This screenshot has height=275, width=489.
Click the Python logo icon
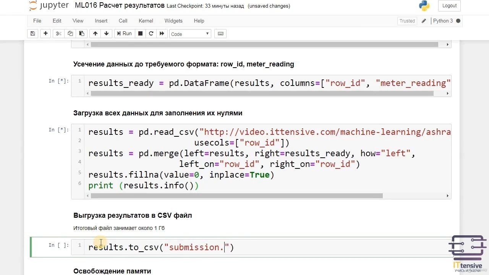tap(424, 6)
